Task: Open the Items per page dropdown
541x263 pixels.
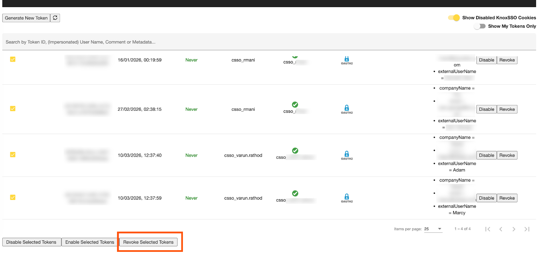Action: click(433, 229)
